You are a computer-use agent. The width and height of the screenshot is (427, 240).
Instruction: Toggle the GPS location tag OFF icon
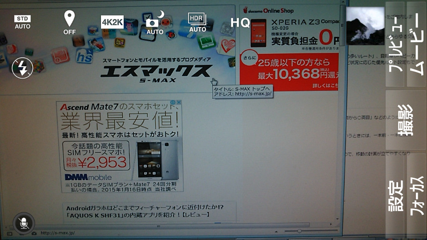point(69,23)
